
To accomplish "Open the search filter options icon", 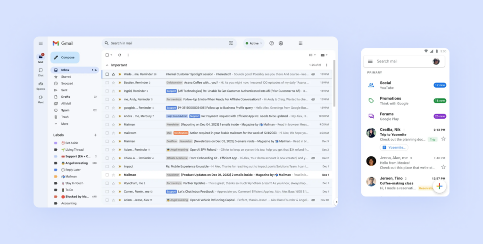I will point(231,43).
